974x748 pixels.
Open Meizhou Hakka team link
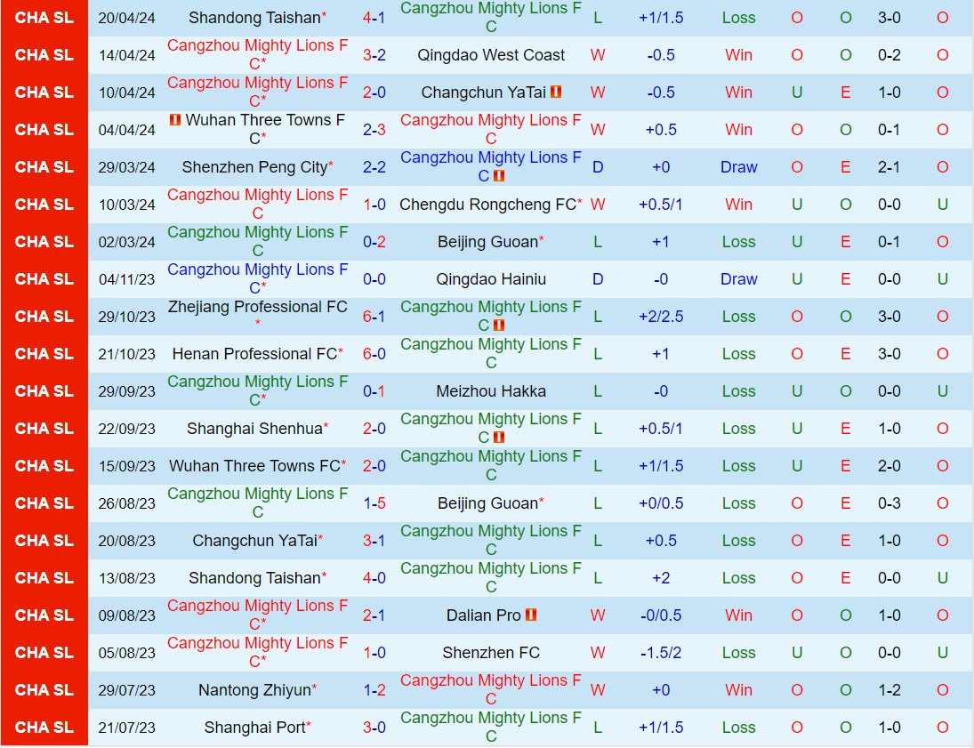(x=491, y=390)
